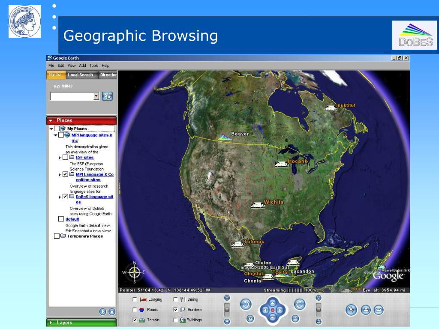Enable the Roads layer checkbox
The image size is (439, 329).
[135, 310]
